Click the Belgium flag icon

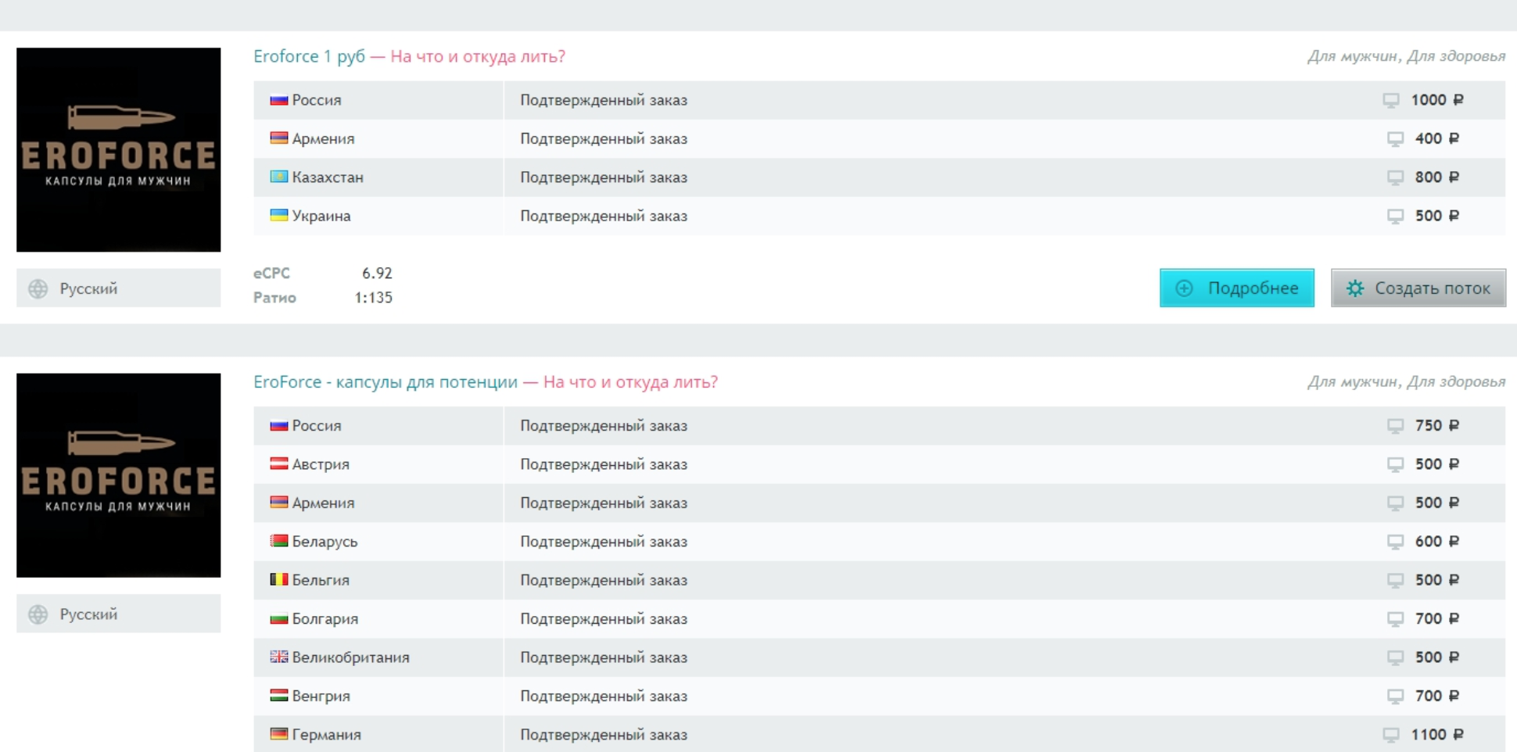[x=278, y=579]
